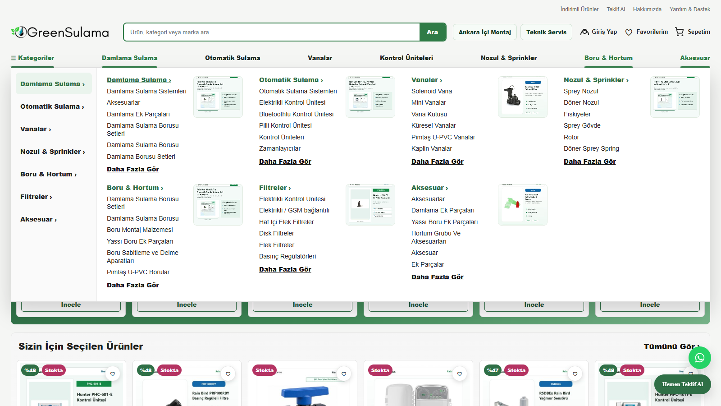This screenshot has width=721, height=406.
Task: Open Pimtaş U-PVC Vanalar link
Action: 443,137
